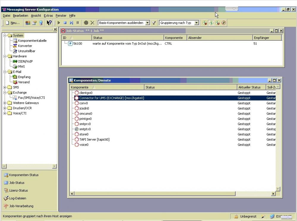Click the green play start-component toolbar icon
Viewport: 297px width, 221px height.
point(59,23)
